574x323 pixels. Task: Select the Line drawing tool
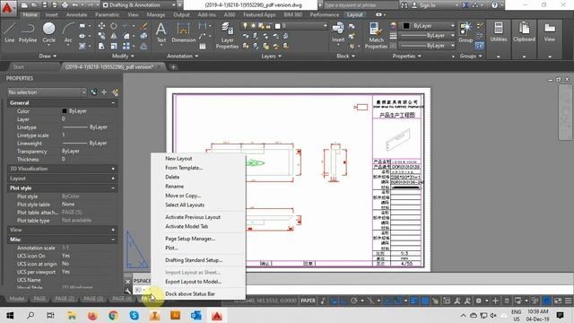coord(10,32)
